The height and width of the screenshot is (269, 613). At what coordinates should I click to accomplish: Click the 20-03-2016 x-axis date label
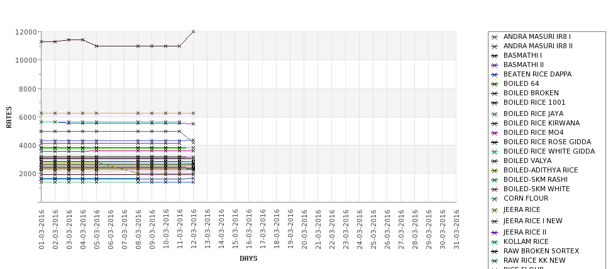304,229
